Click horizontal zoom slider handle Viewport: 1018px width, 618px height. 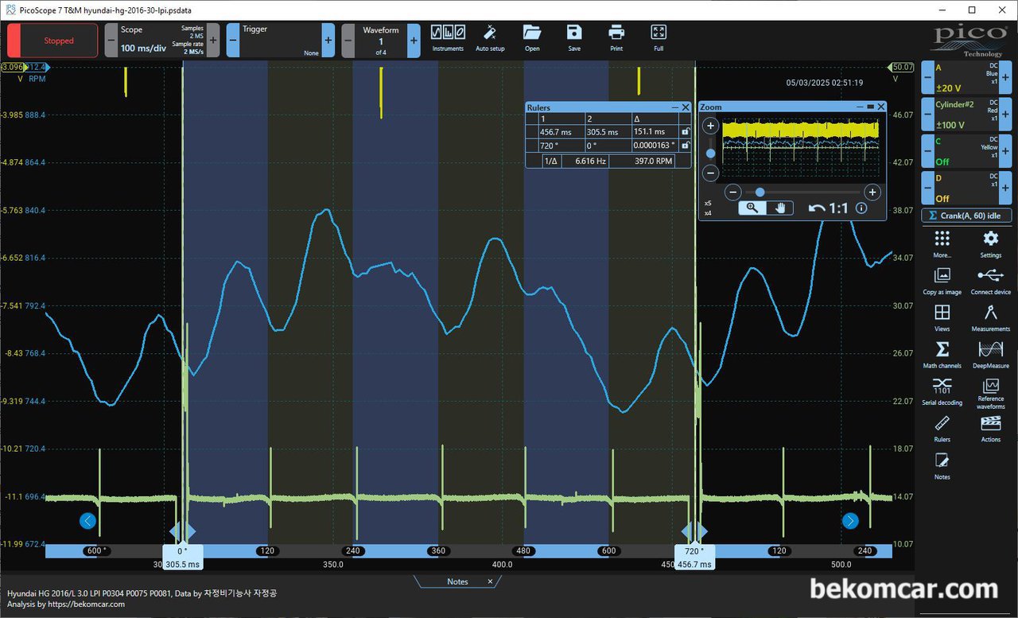click(x=760, y=192)
